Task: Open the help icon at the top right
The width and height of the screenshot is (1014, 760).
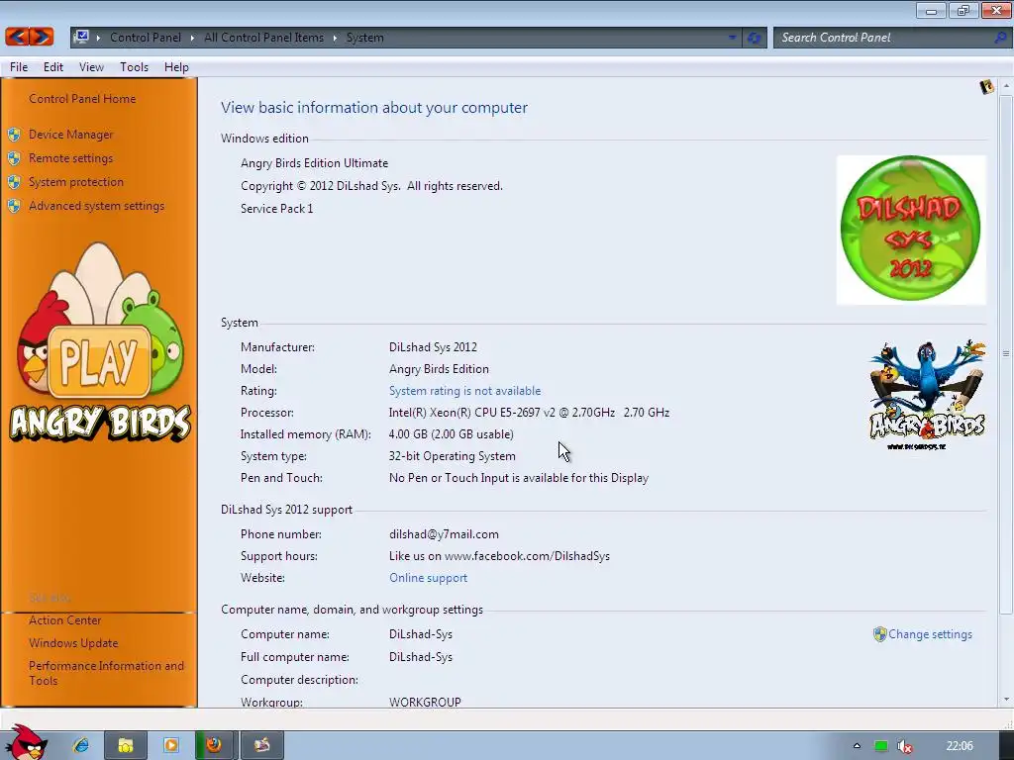Action: (986, 87)
